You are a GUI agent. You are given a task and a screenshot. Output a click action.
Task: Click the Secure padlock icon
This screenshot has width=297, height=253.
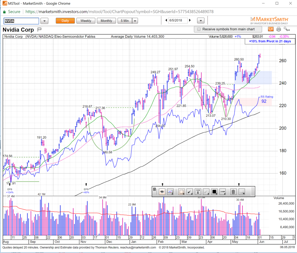point(4,12)
